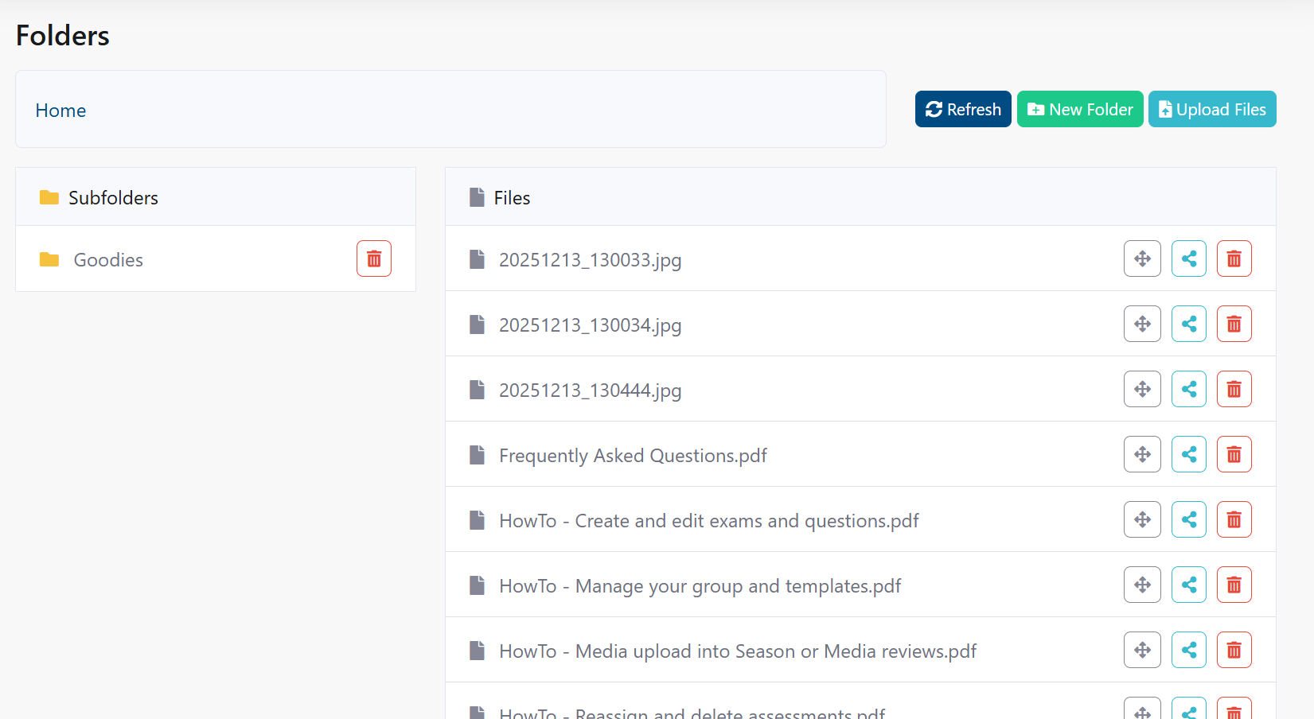1314x719 pixels.
Task: Move the HowTo - Create and edit exams file
Action: (x=1142, y=519)
